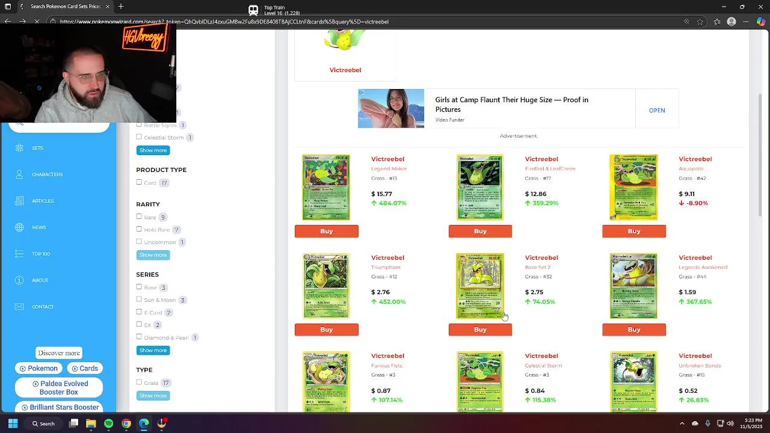Stop page loading with the X button
This screenshot has width=770, height=433.
point(37,22)
